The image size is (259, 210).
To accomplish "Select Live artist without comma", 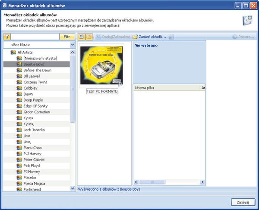I will [x=27, y=136].
